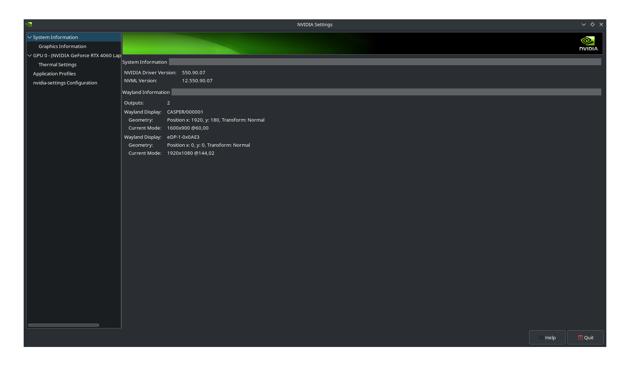Click the System Information section header in main pane
Viewport: 630px width, 375px height.
click(145, 62)
